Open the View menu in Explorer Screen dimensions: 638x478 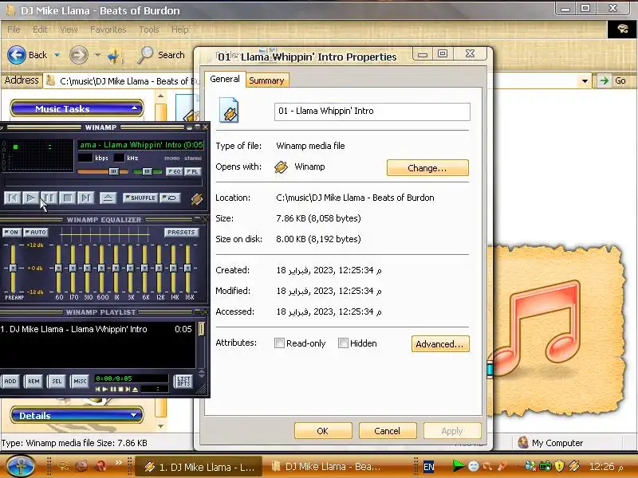coord(69,29)
